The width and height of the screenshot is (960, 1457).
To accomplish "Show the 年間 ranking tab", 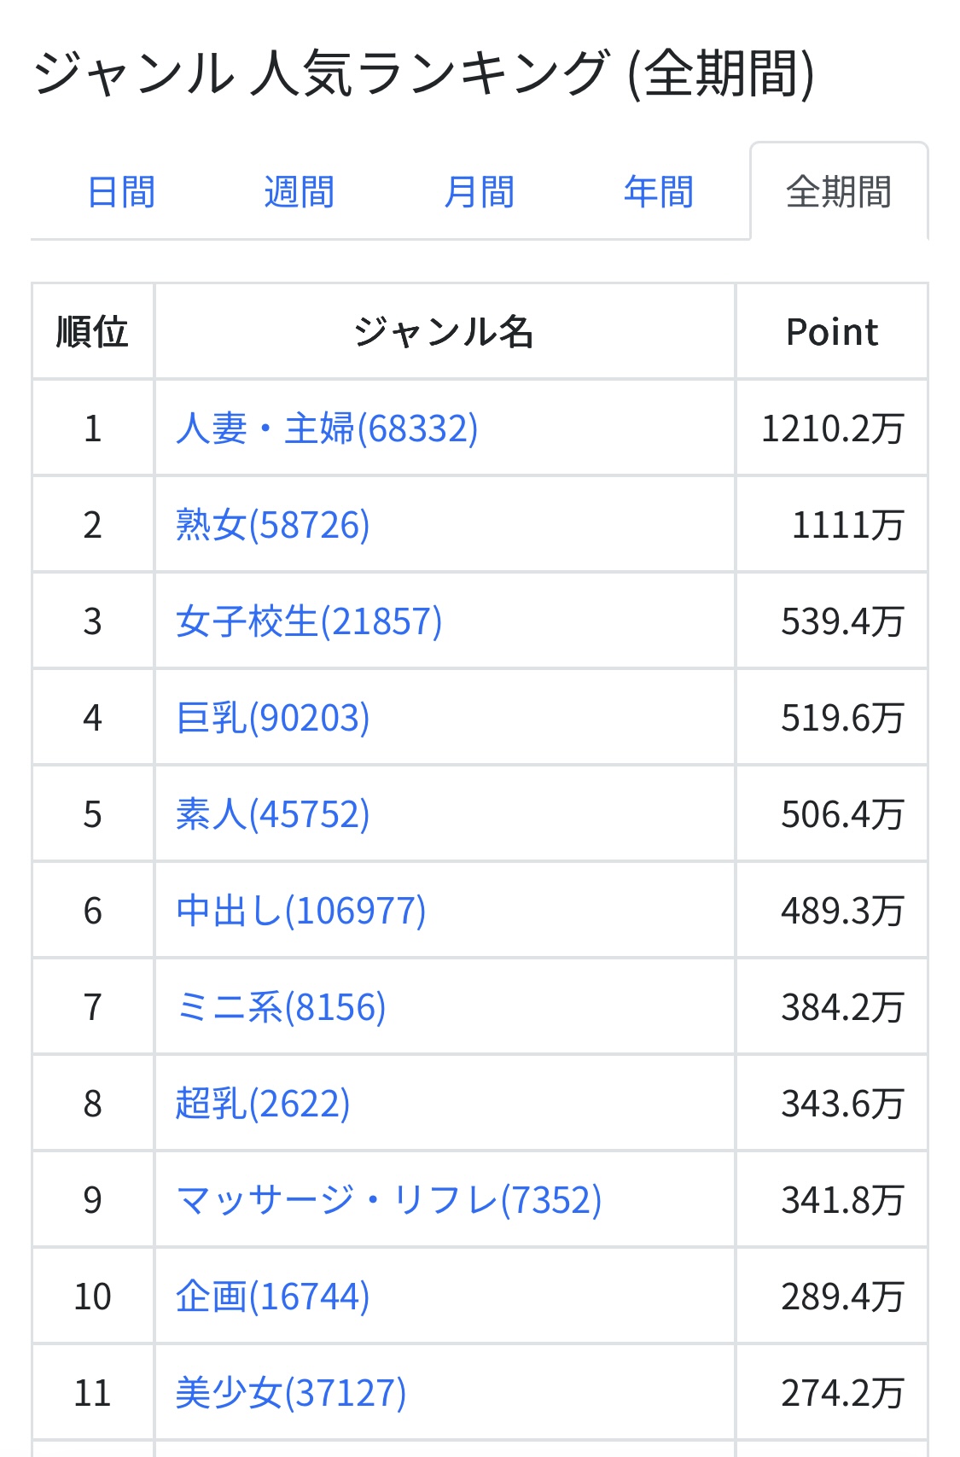I will [659, 192].
